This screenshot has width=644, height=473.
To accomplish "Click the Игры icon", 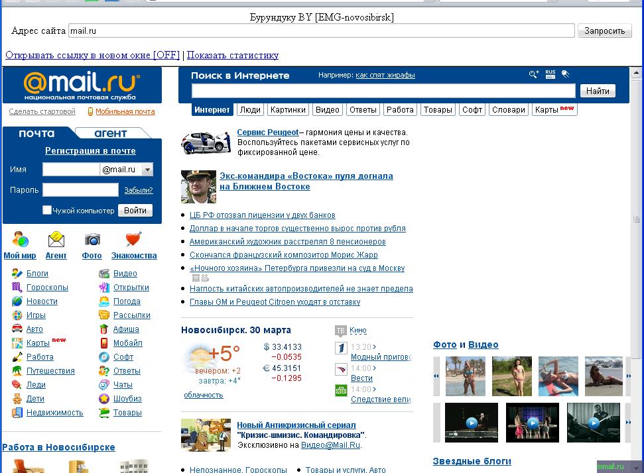I will click(17, 315).
